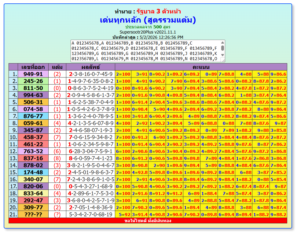
Task: Click the red ขอให้โชคดี มั่งมีเงินทอง footer
Action: [148, 221]
